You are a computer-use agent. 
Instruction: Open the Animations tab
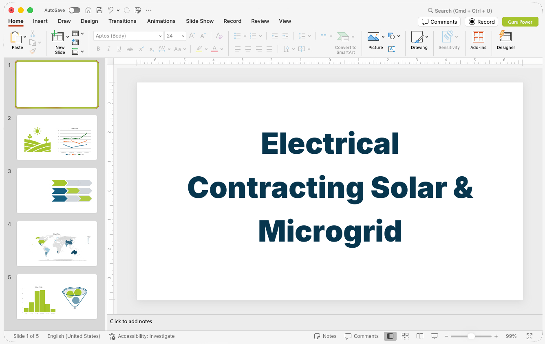coord(161,21)
